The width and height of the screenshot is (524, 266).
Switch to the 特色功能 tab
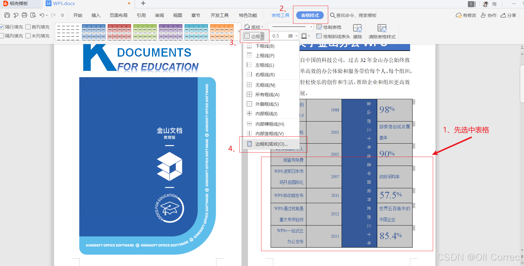(248, 15)
